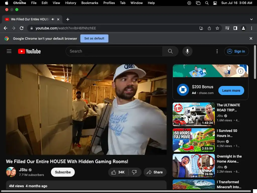This screenshot has width=257, height=193.
Task: Click the video player to pause
Action: pos(86,110)
